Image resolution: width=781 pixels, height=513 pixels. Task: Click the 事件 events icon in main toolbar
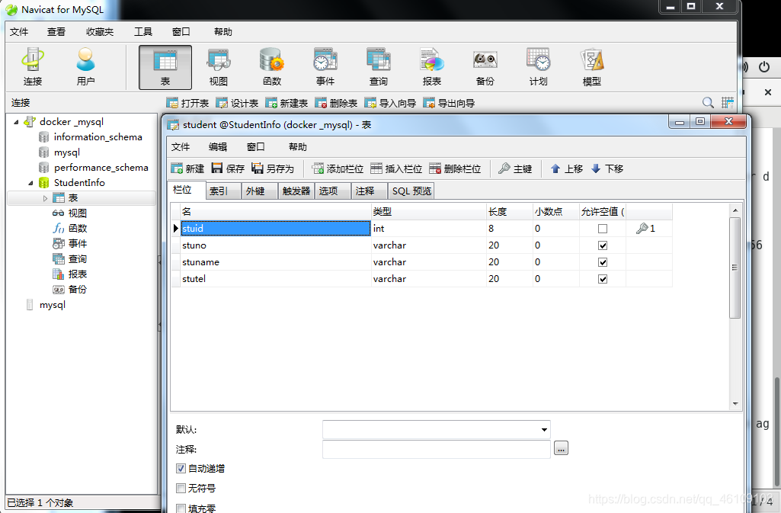[x=325, y=67]
